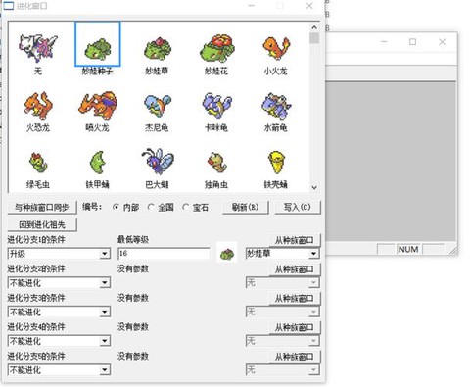The image size is (470, 387).
Task: Open branch 2 condition dropdown
Action: coord(59,282)
